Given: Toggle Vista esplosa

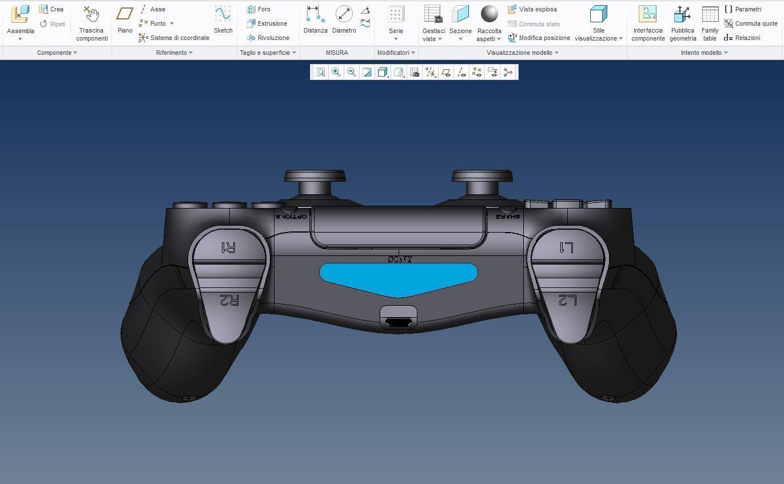Looking at the screenshot, I should 532,9.
